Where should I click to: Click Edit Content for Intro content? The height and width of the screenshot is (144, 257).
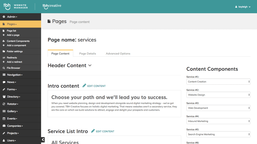pyautogui.click(x=94, y=86)
